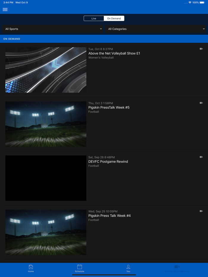Click the 'ON DEMAND' section header
This screenshot has width=208, height=277.
pyautogui.click(x=12, y=39)
